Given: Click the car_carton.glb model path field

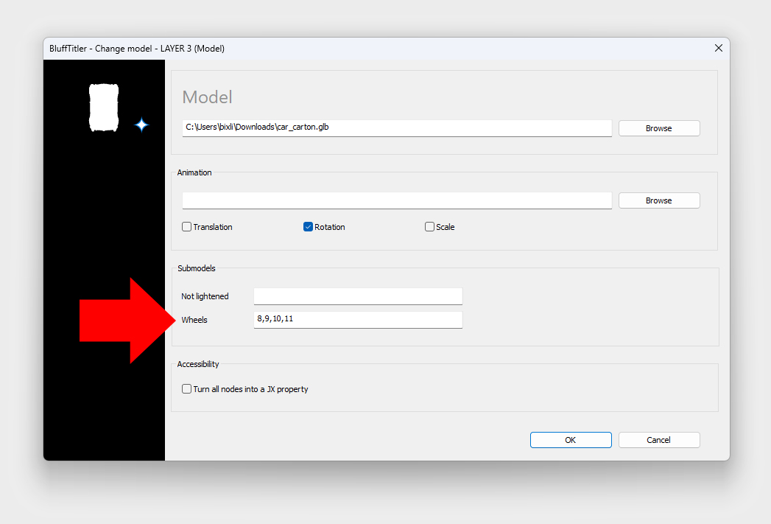Looking at the screenshot, I should [396, 127].
